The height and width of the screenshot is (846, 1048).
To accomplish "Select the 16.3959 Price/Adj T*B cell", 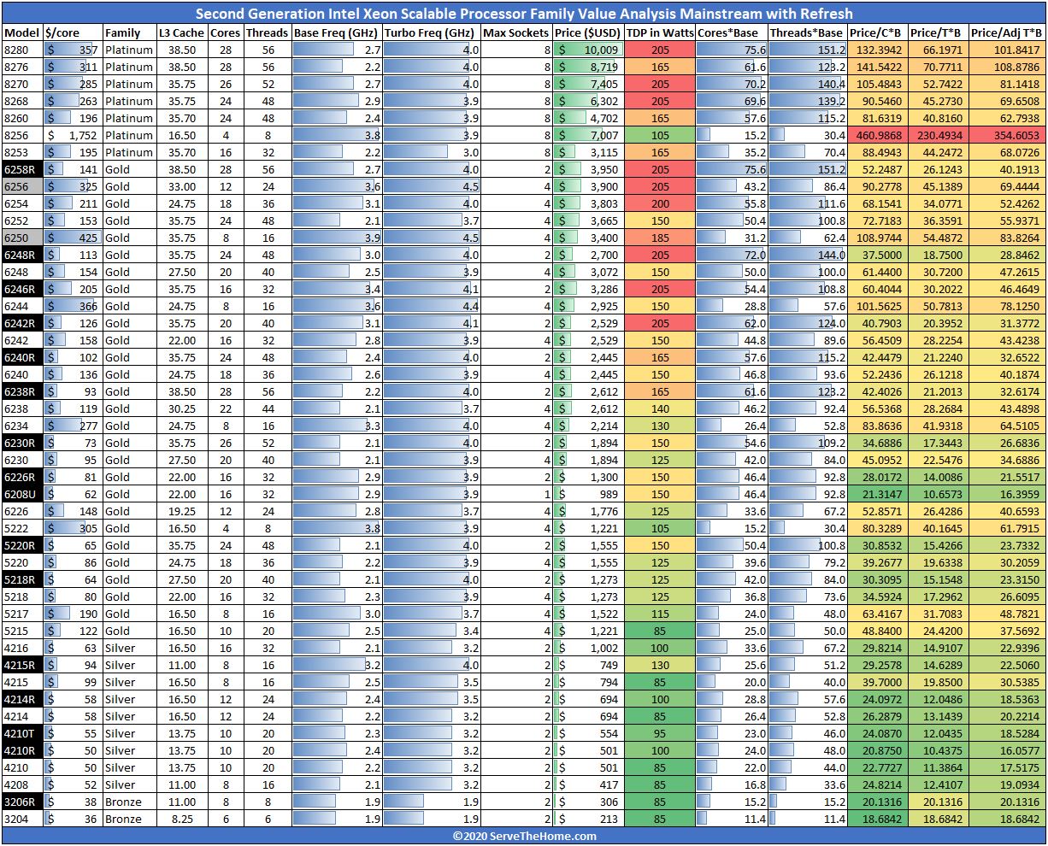I will click(1007, 494).
